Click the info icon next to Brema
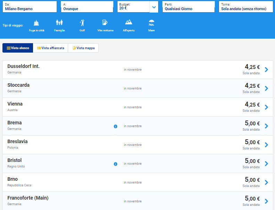Screen dimensions: 275x210 coord(115,126)
